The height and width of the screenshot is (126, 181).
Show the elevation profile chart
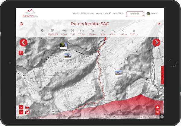tap(27, 107)
